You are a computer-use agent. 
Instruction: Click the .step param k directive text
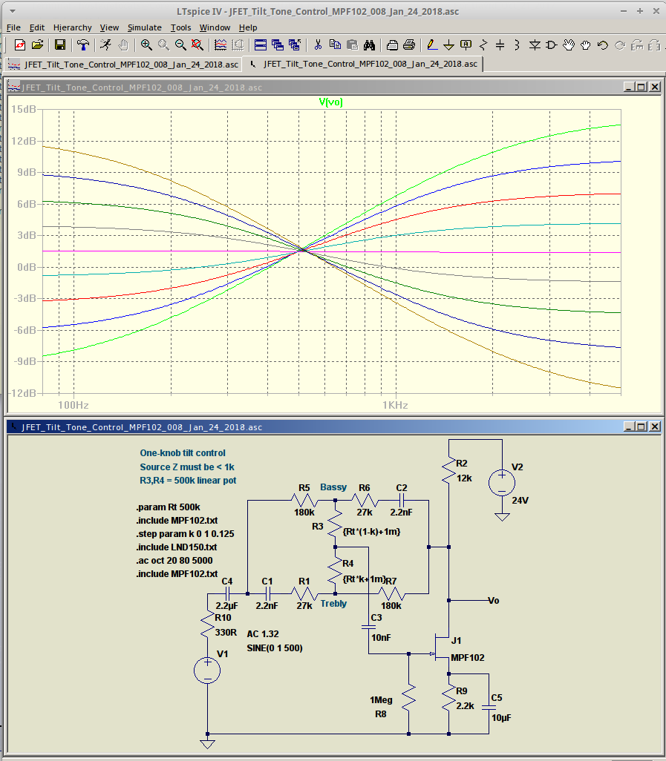(185, 534)
